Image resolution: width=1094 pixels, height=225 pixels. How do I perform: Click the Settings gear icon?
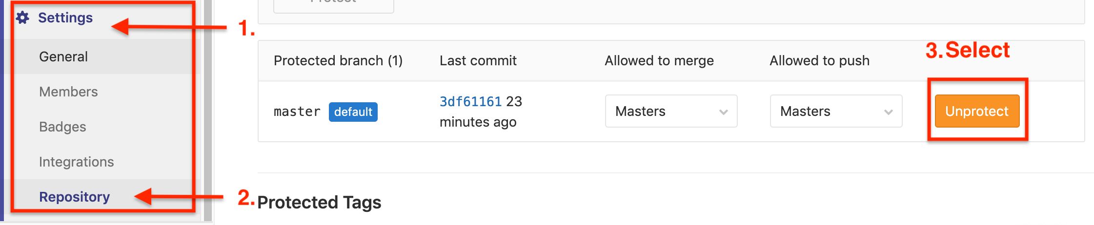[x=22, y=18]
